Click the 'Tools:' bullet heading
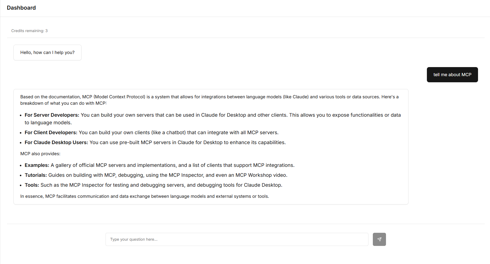 (32, 185)
